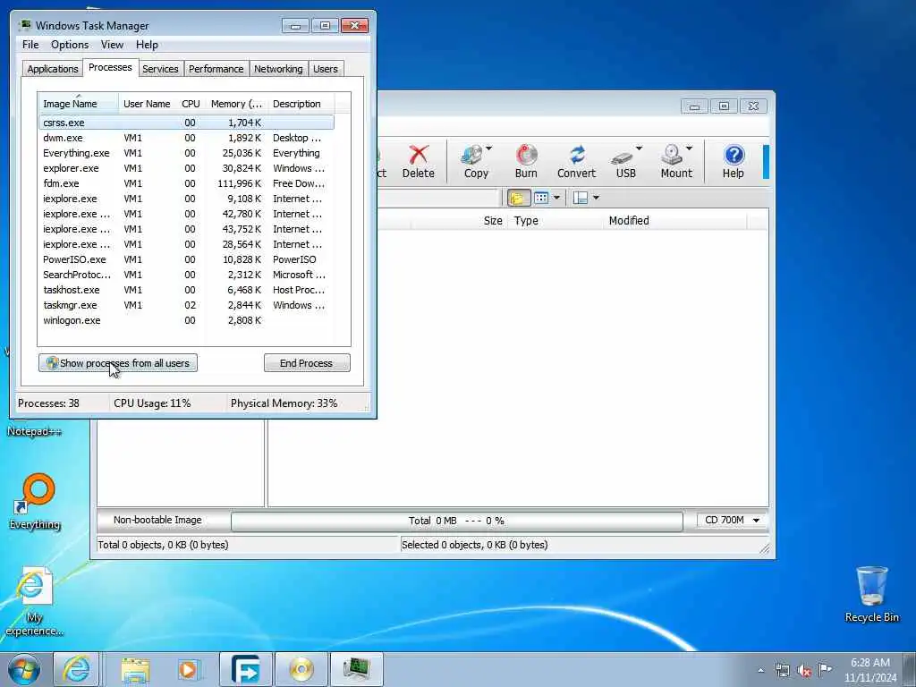The width and height of the screenshot is (916, 687).
Task: Click the USB drive icon in PowerISO
Action: click(x=623, y=161)
